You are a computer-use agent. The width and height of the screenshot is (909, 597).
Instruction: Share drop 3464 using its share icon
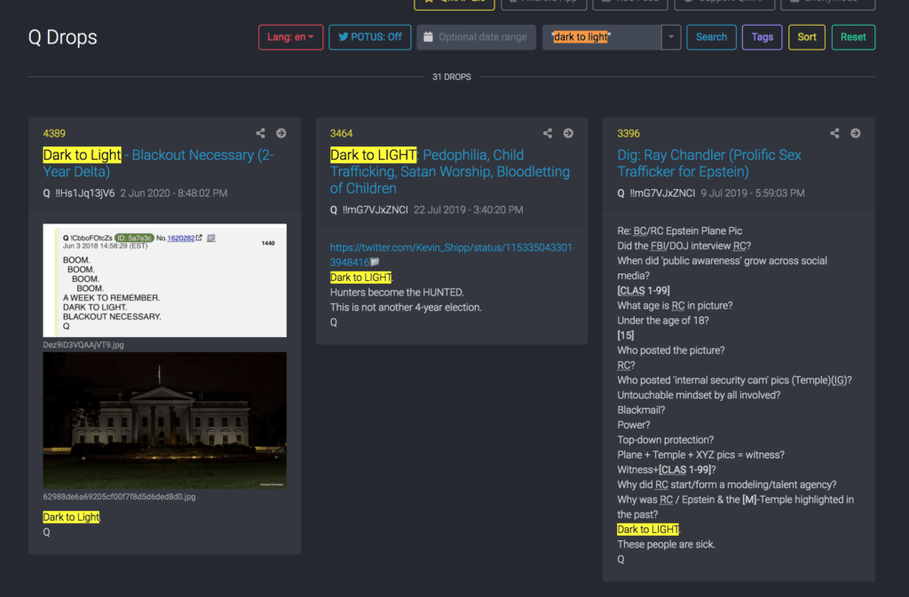(548, 134)
